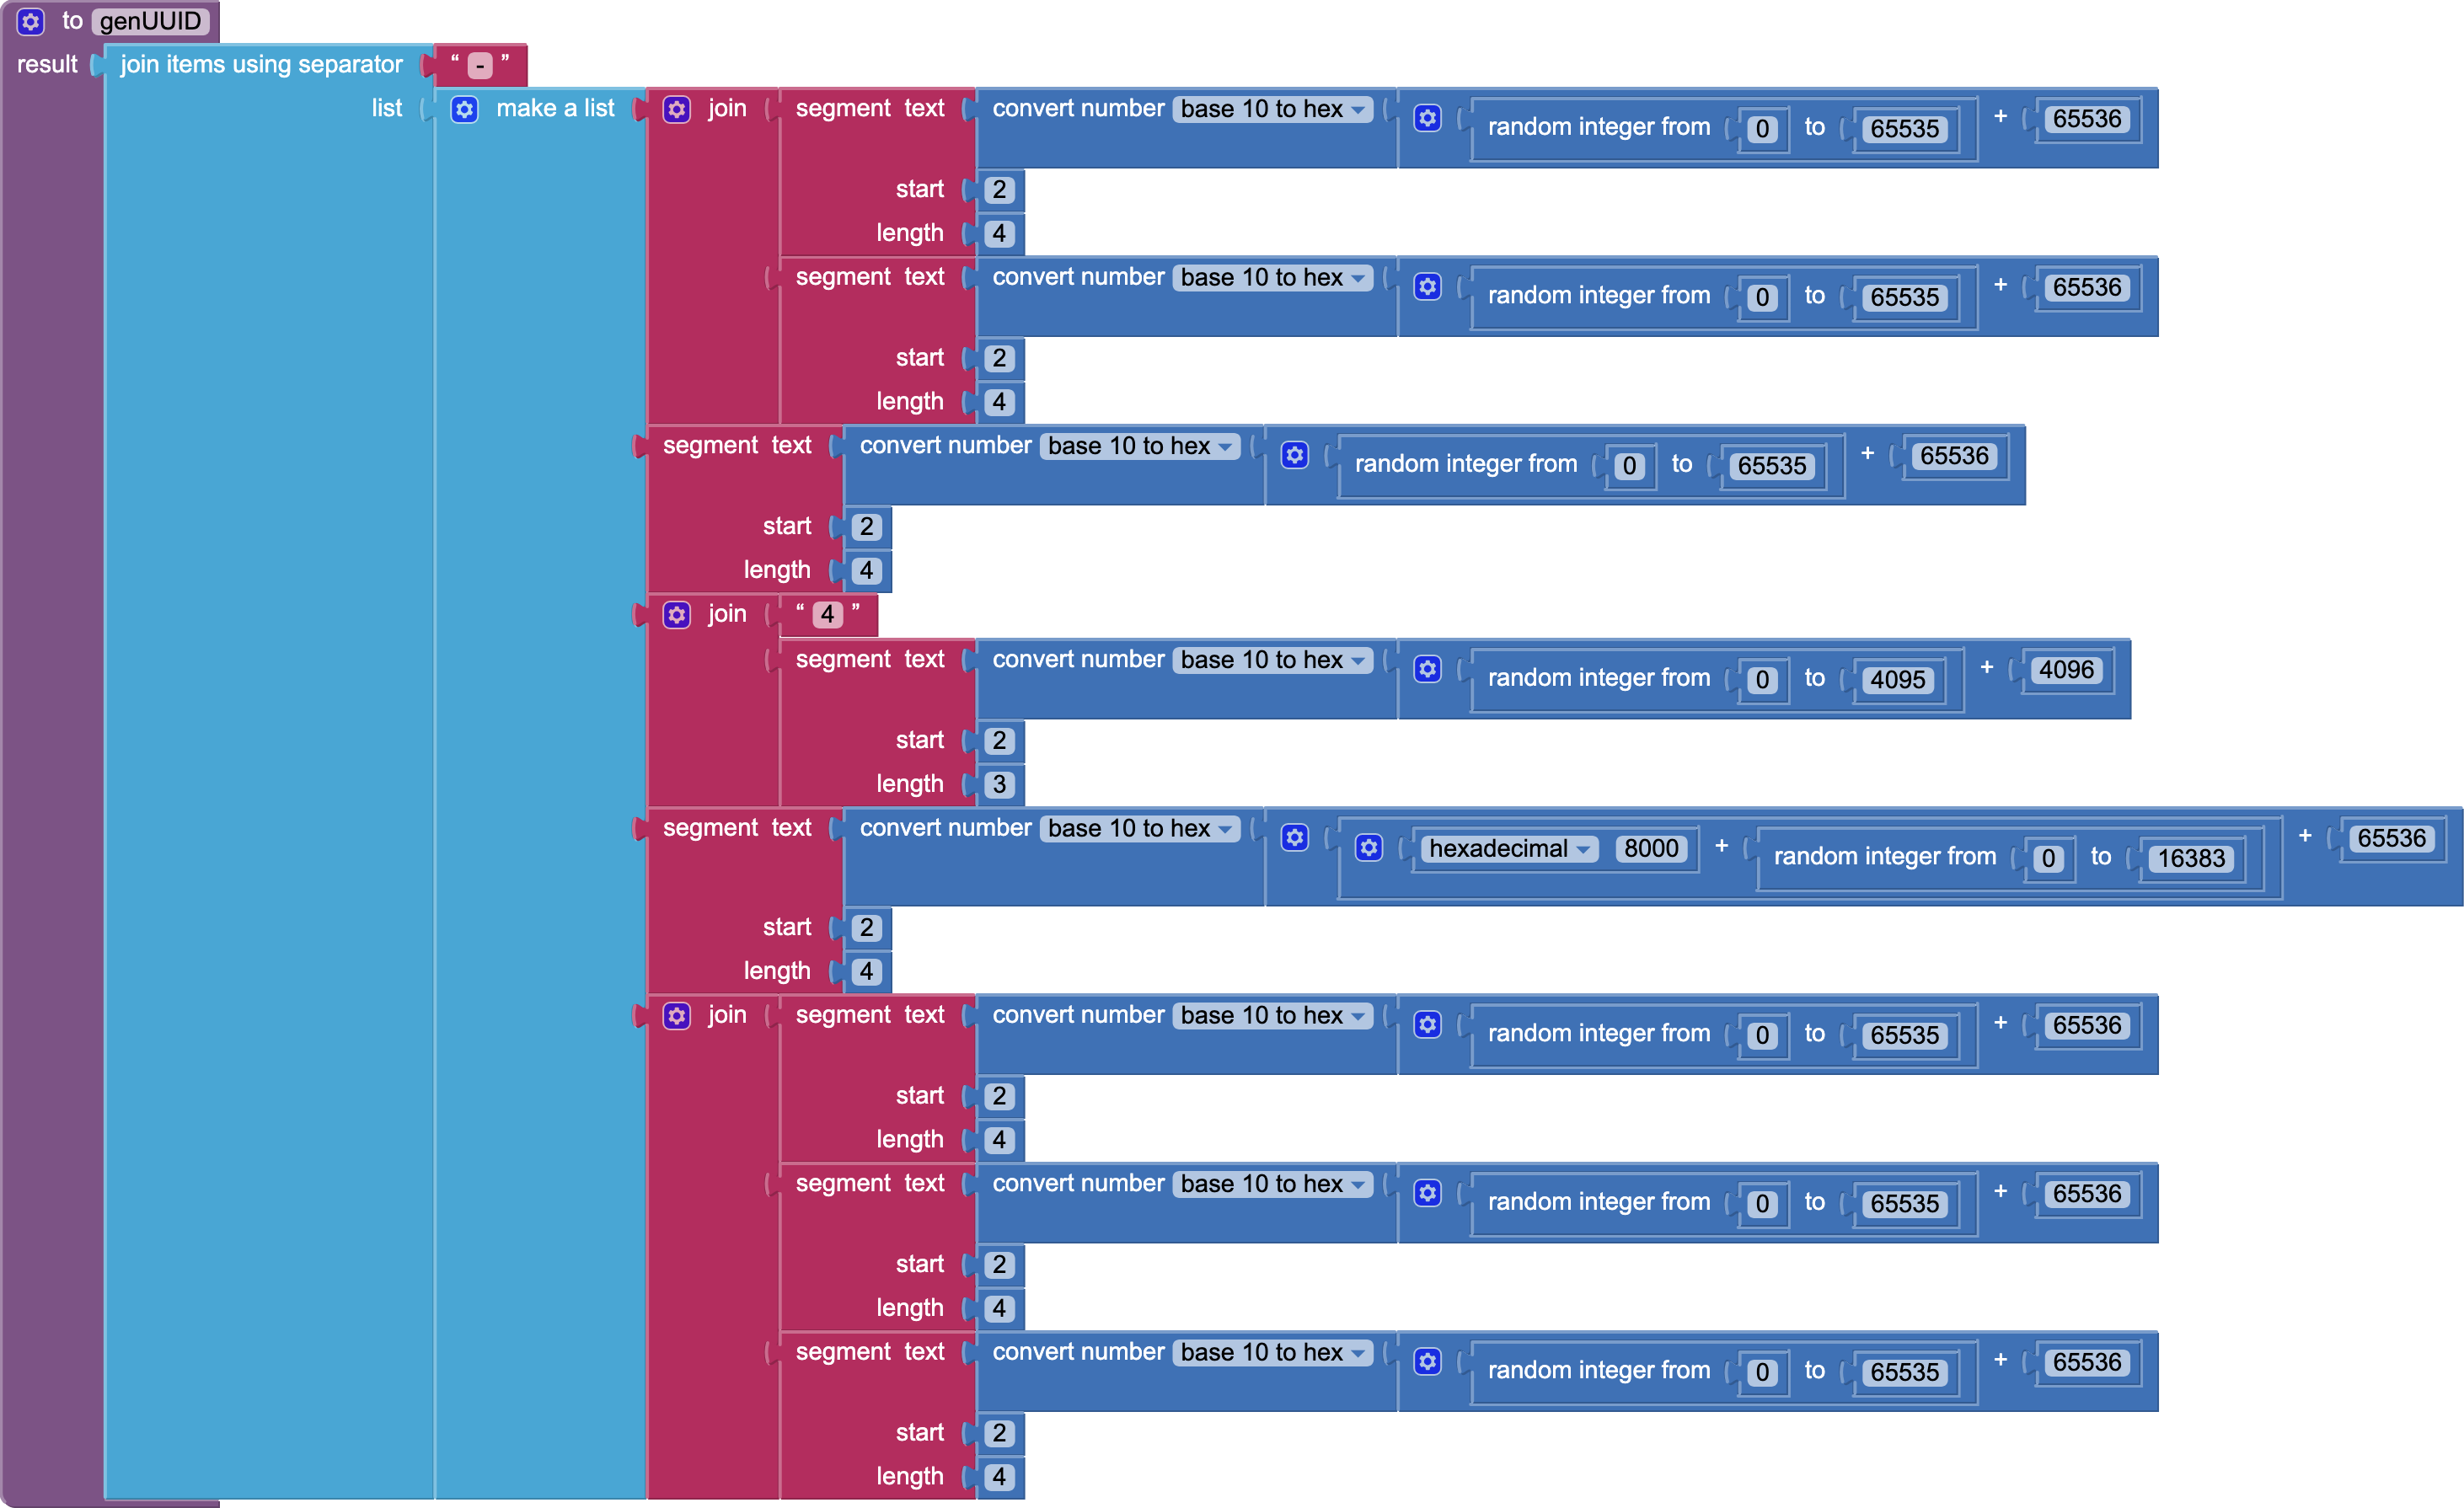Click the 4096 addend number field

(x=2066, y=670)
